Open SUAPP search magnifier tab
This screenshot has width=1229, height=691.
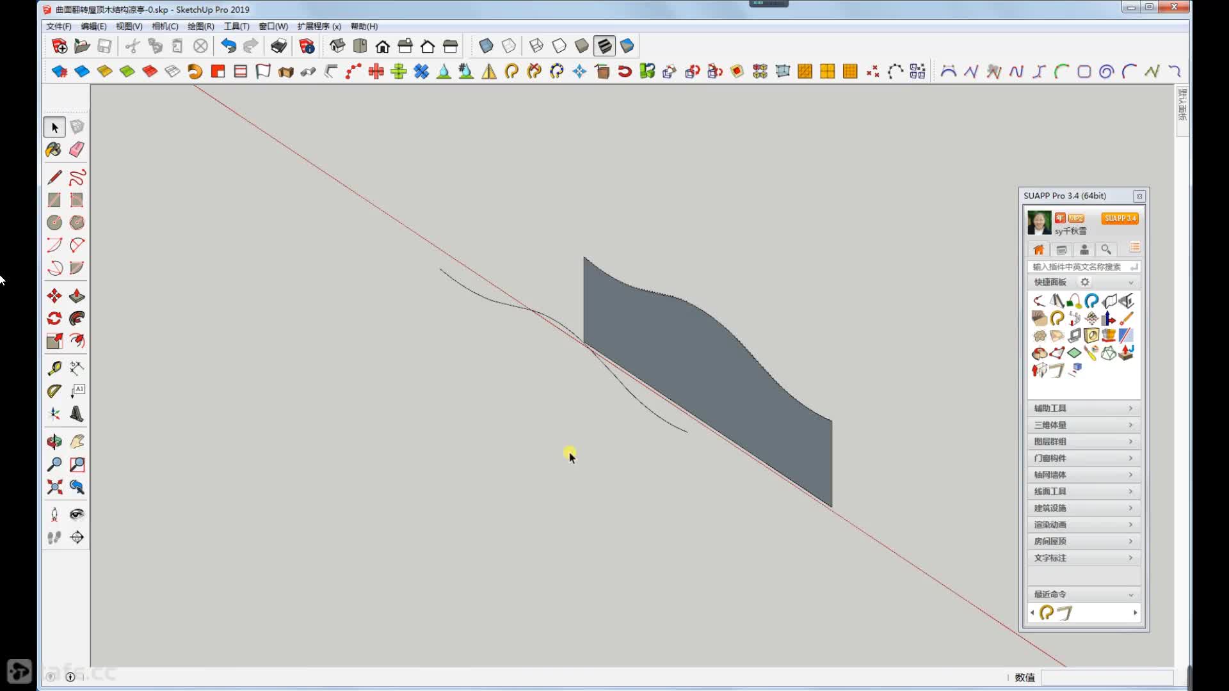[x=1106, y=250]
